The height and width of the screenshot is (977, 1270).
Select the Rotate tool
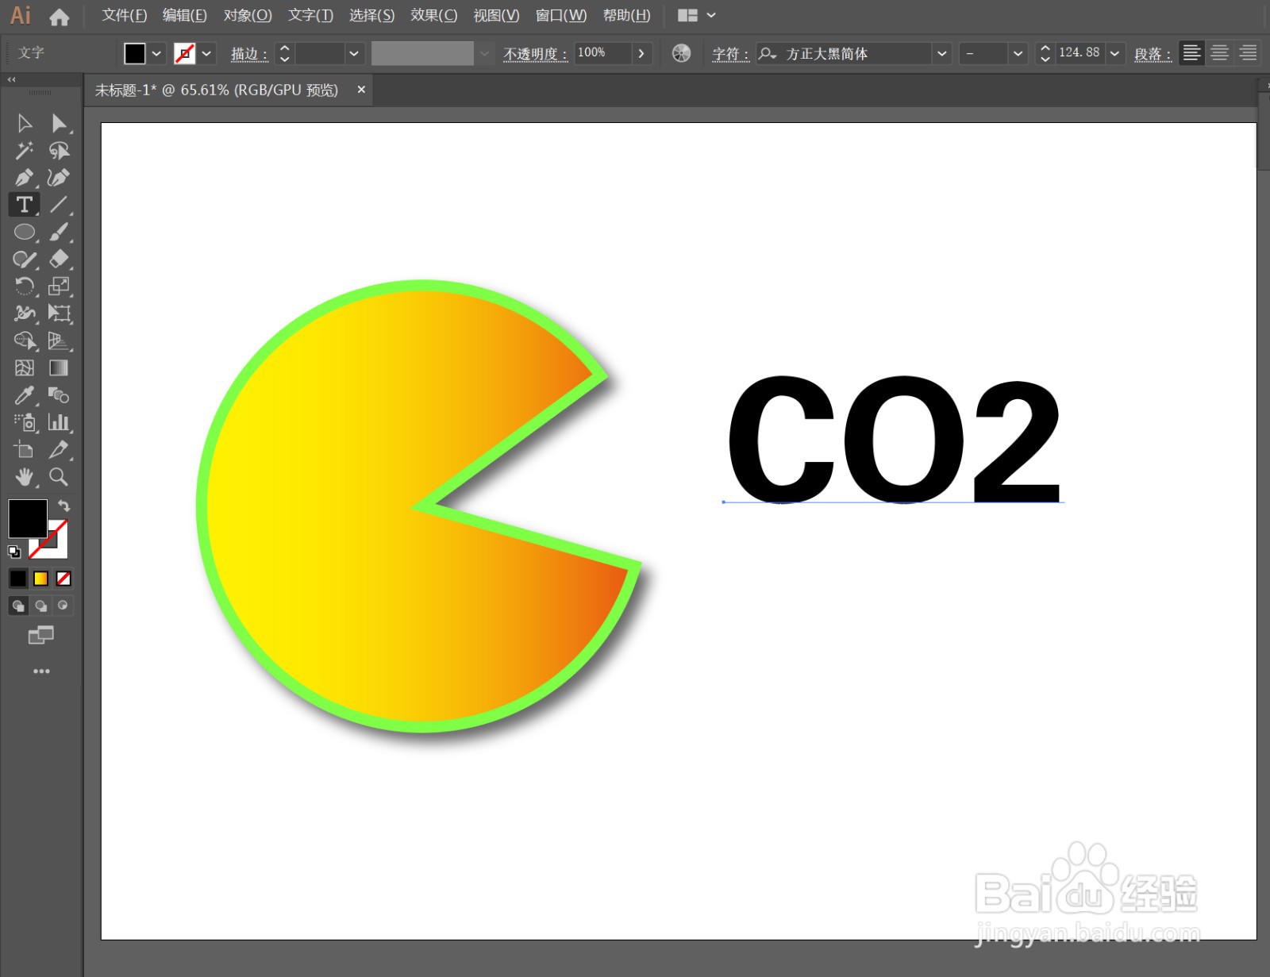coord(24,286)
